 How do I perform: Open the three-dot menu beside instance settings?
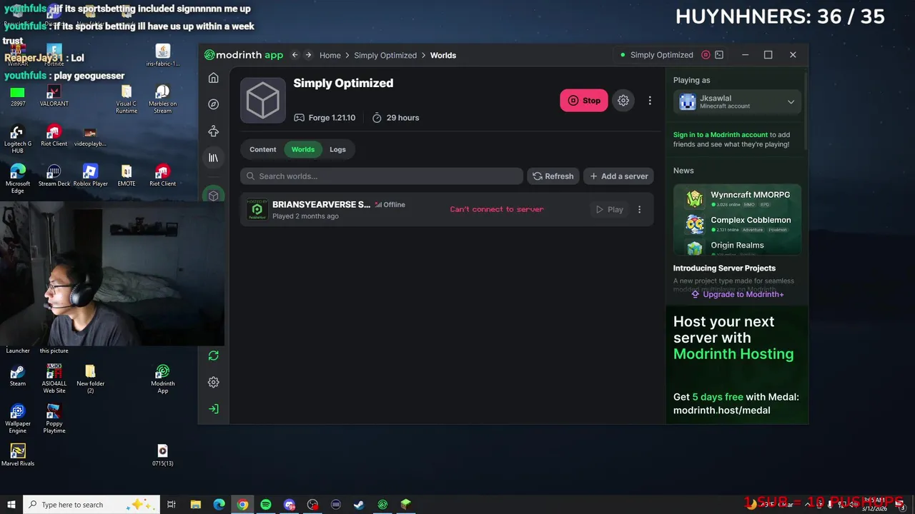click(x=650, y=101)
